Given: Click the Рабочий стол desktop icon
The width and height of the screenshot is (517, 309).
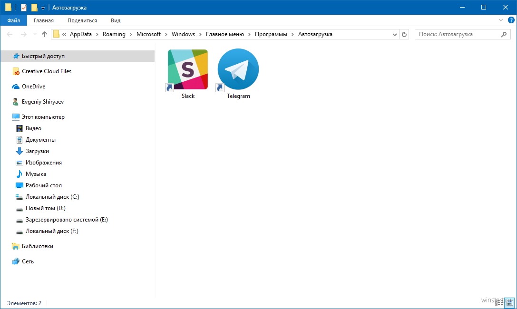Looking at the screenshot, I should pos(20,185).
